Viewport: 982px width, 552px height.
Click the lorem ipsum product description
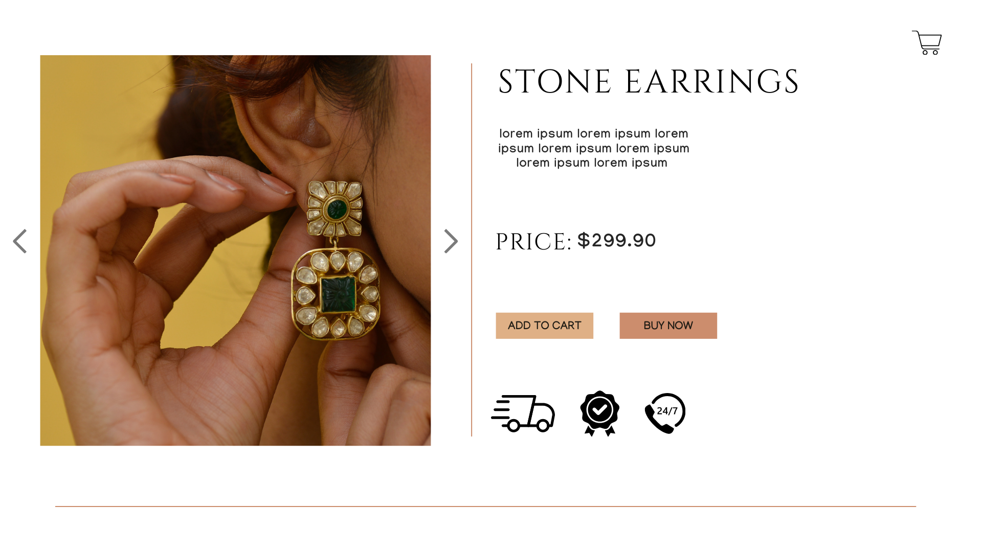(593, 148)
